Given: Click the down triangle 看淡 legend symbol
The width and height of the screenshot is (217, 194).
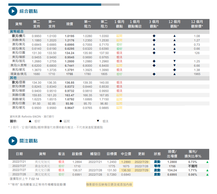Looking at the screenshot, I should tap(98, 121).
